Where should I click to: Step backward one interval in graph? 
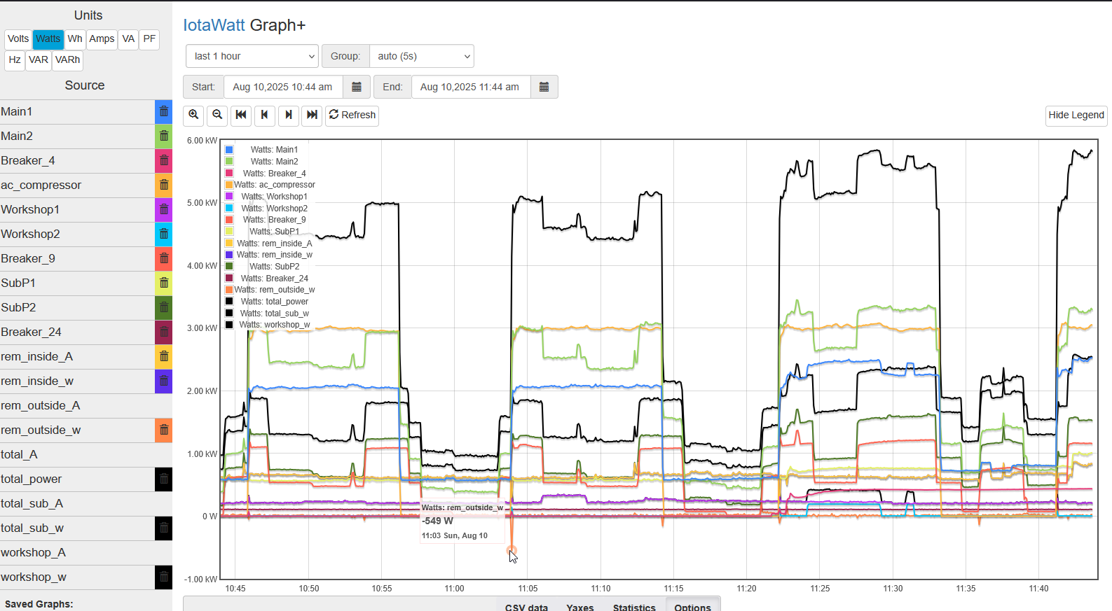(x=265, y=115)
